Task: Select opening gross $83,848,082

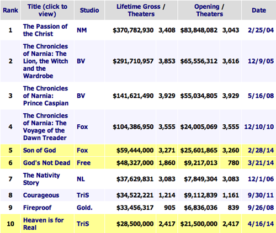Action: tap(199, 30)
